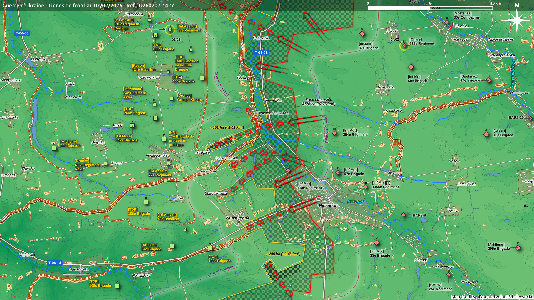Click the Zaliznychne town label
Screen dimensions: 534x300
[237, 218]
